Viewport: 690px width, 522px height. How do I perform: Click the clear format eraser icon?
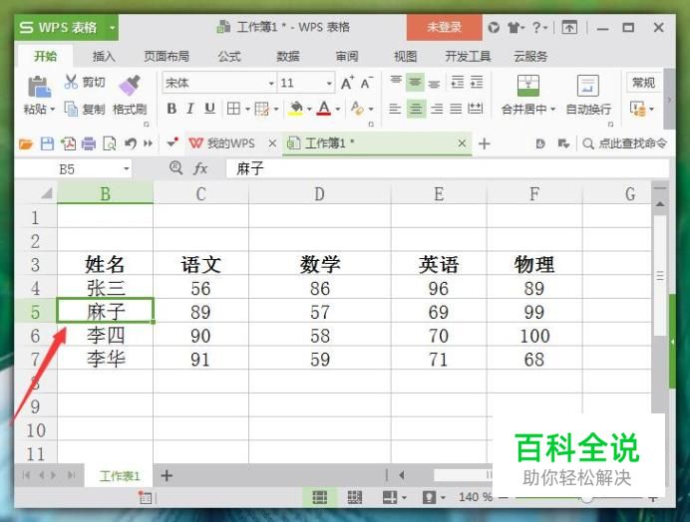[x=357, y=109]
